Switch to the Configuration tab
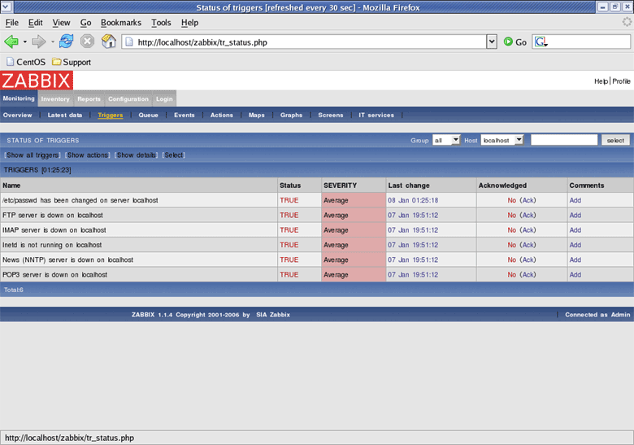This screenshot has width=634, height=445. coord(128,99)
